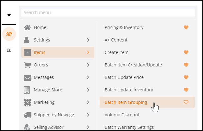Open the A+ Content menu item
The height and width of the screenshot is (131, 203).
point(116,40)
